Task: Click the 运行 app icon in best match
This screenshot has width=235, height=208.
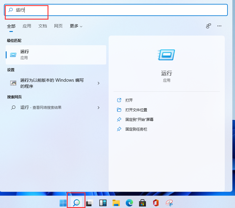Action: coord(13,55)
